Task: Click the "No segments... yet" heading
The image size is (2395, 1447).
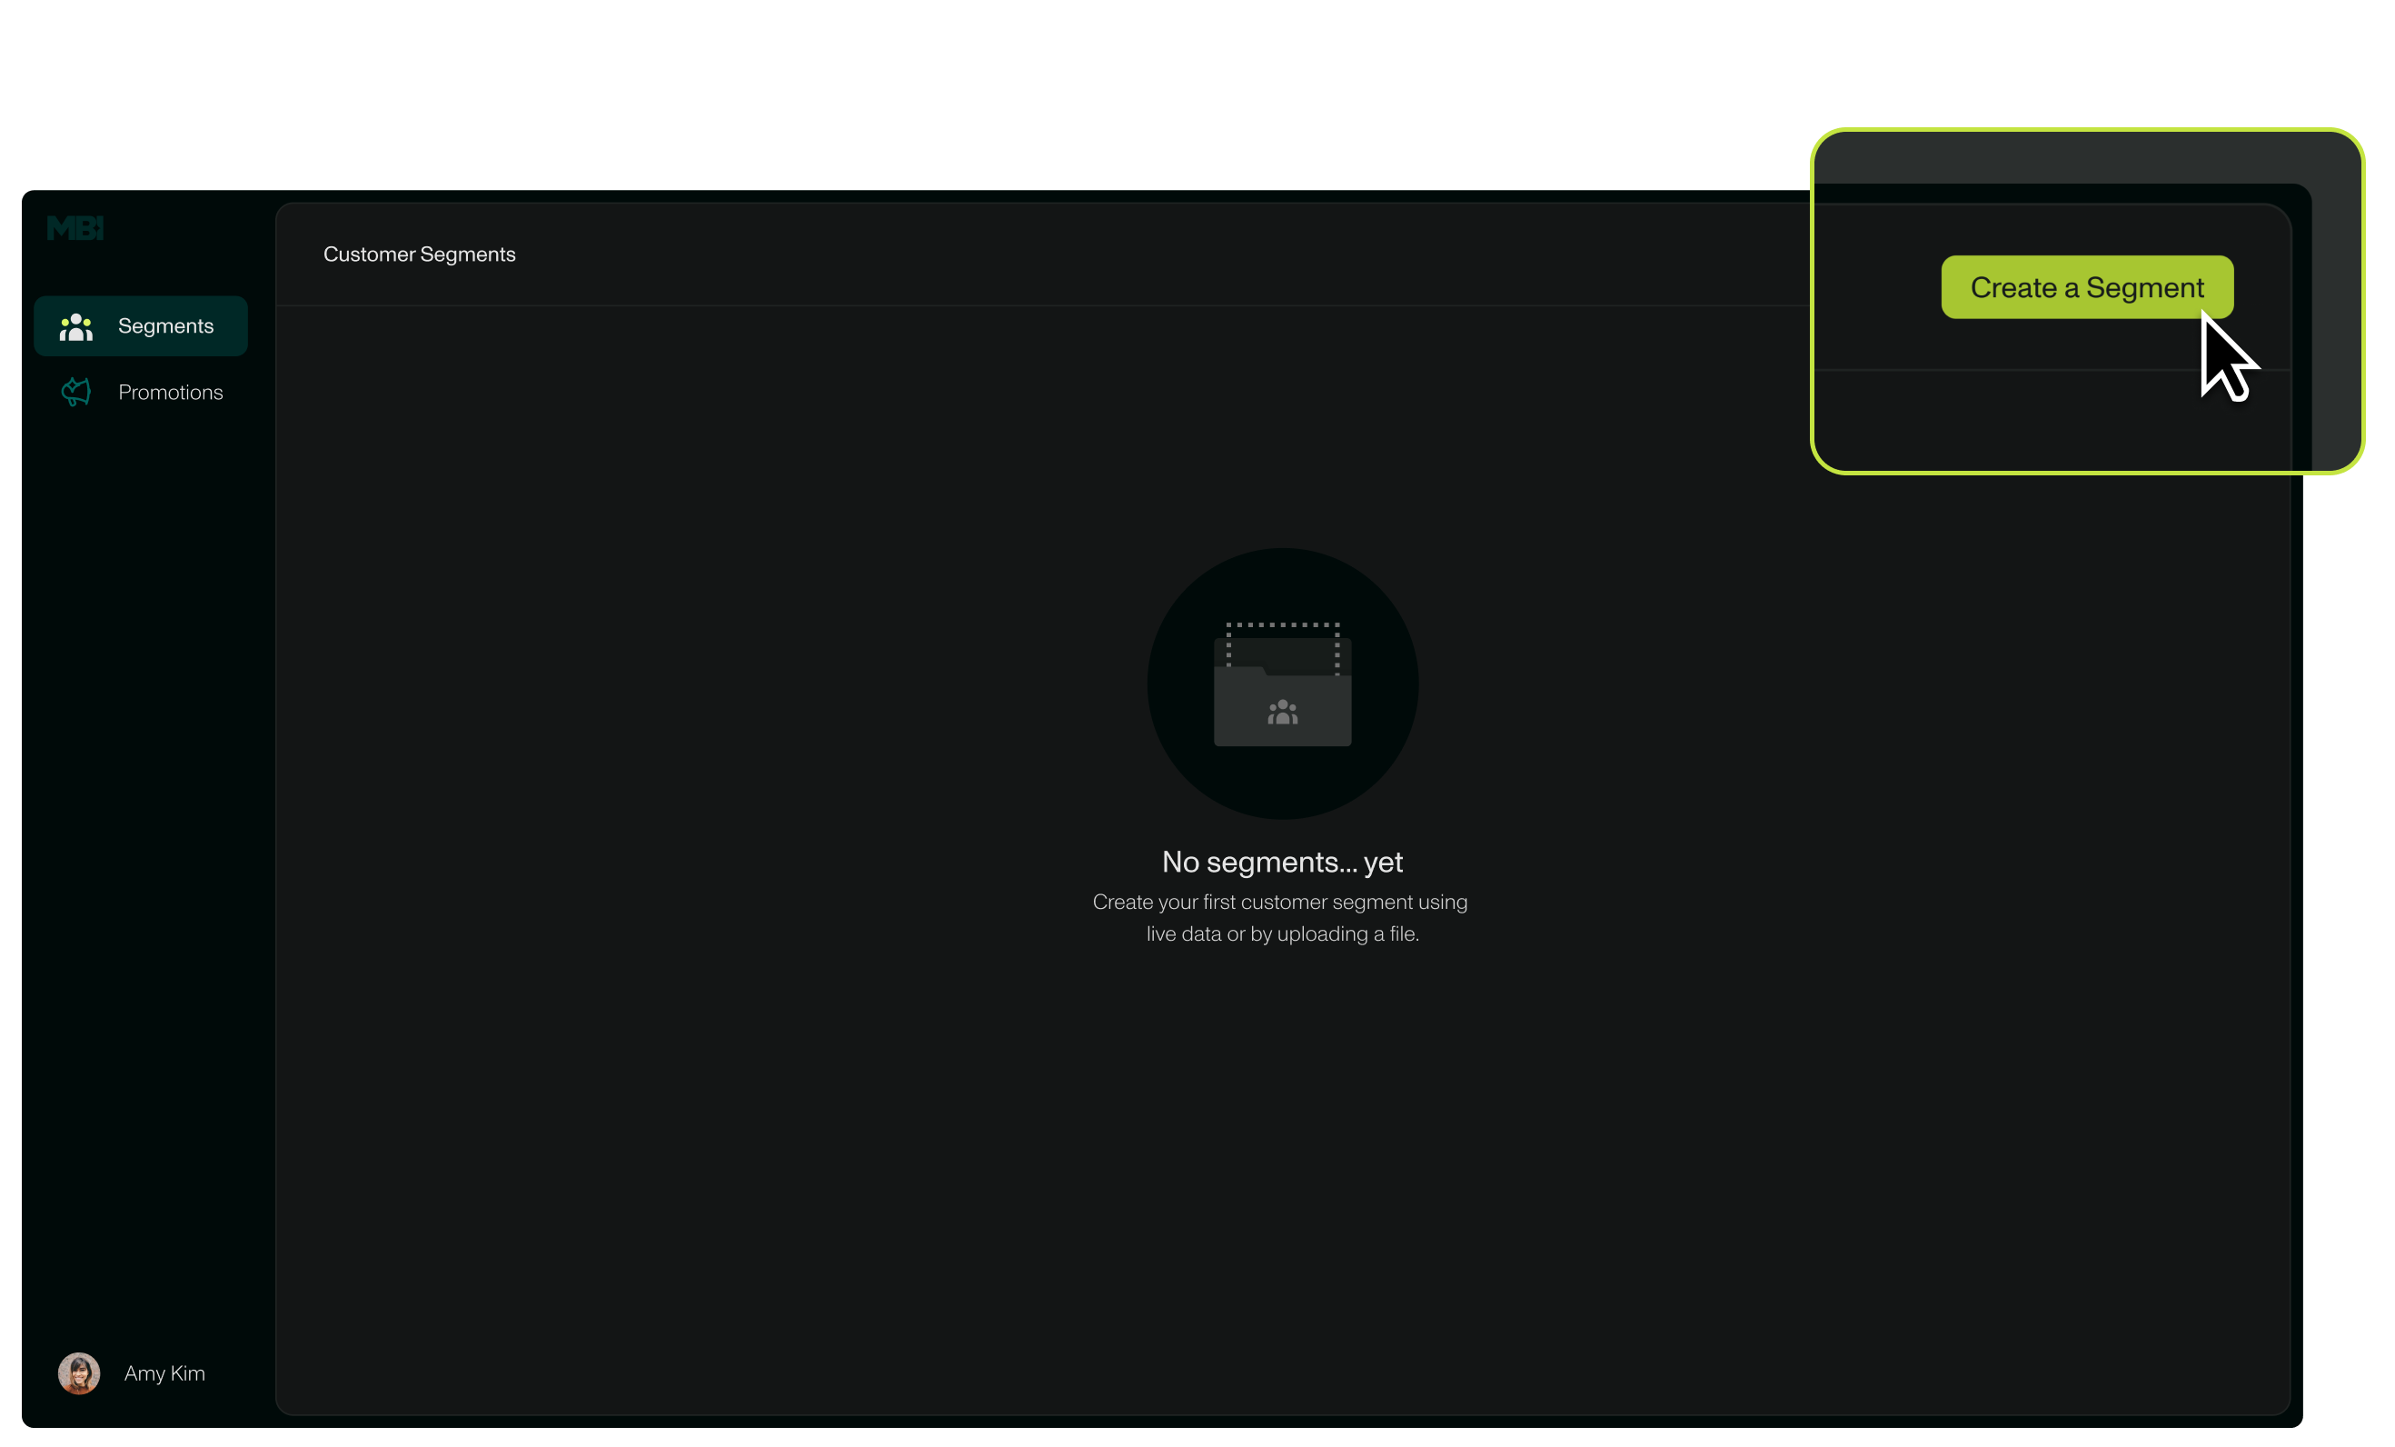Action: tap(1282, 862)
